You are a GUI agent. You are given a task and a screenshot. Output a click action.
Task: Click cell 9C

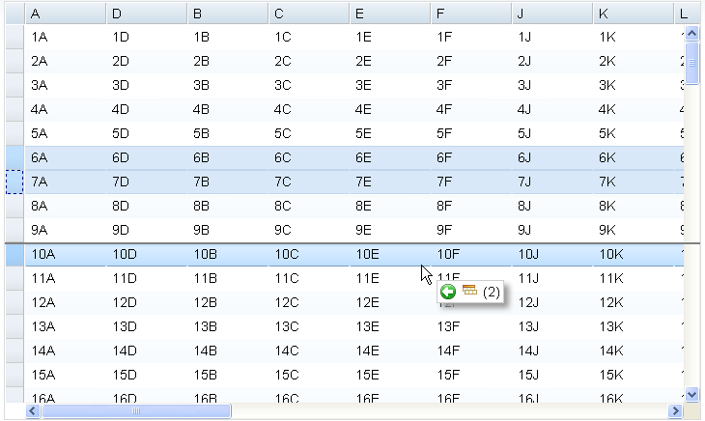pos(309,231)
